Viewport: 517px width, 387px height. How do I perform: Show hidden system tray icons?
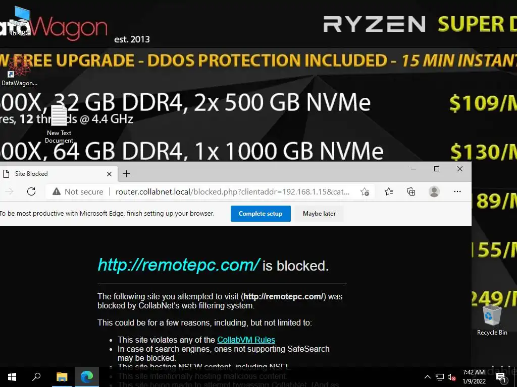pyautogui.click(x=427, y=377)
